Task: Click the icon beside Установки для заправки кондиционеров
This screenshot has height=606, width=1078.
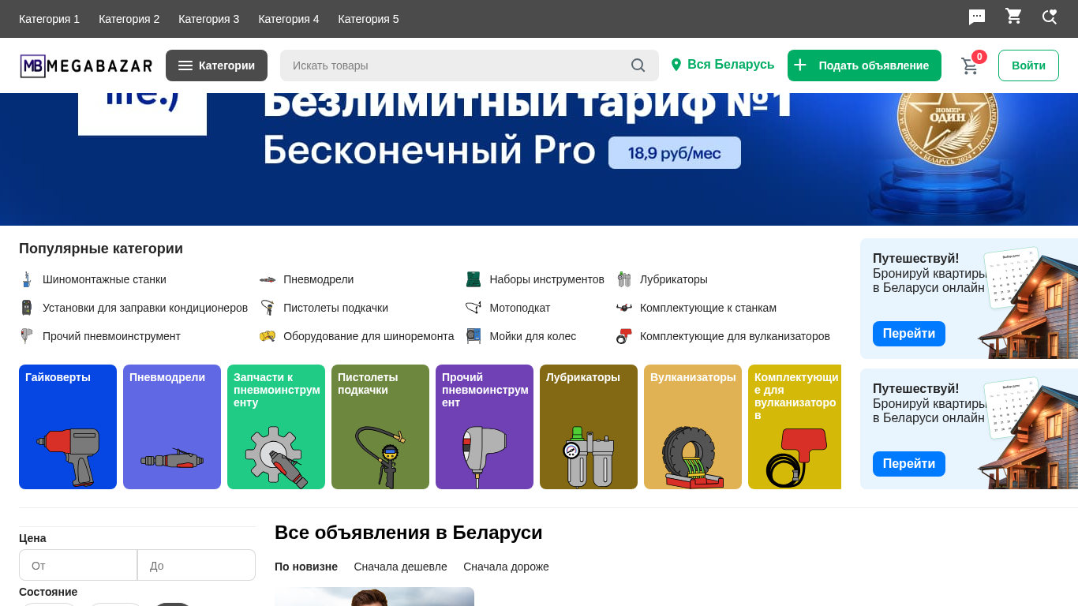Action: click(x=27, y=308)
